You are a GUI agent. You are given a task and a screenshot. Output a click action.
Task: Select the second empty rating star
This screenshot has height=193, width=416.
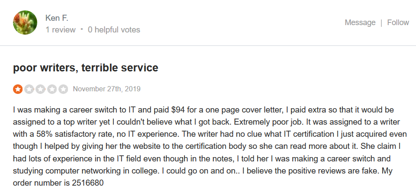pyautogui.click(x=29, y=89)
